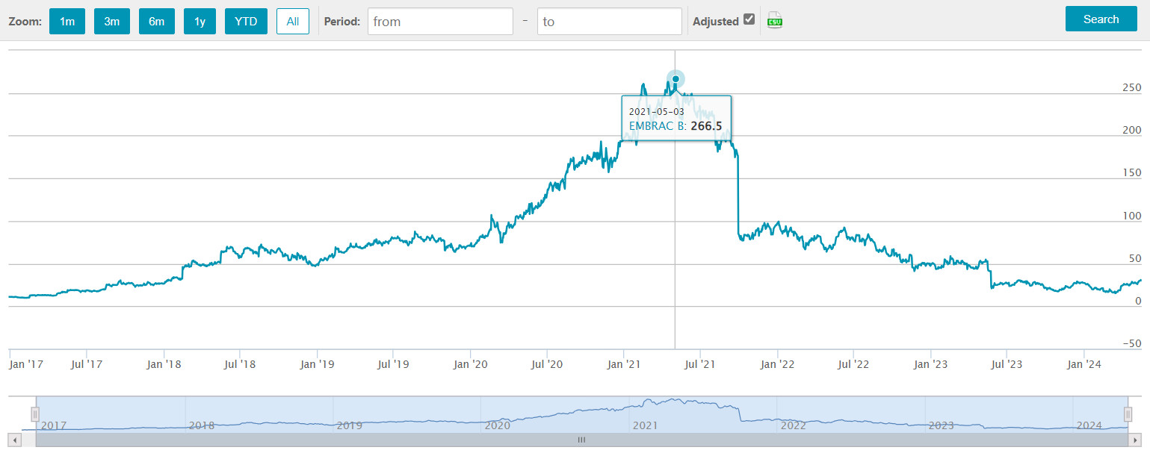
Task: Set zoom to 1y
Action: click(x=200, y=21)
